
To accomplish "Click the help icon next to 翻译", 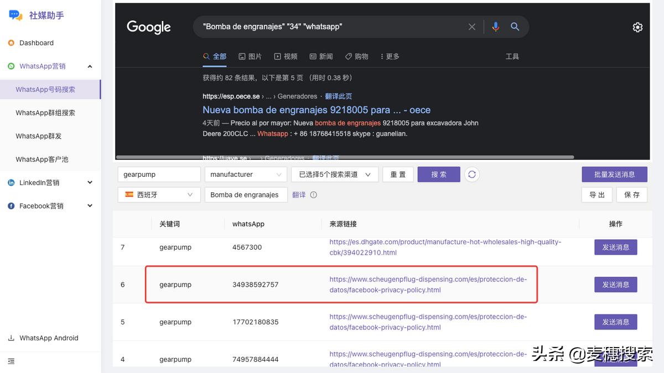I will click(314, 195).
